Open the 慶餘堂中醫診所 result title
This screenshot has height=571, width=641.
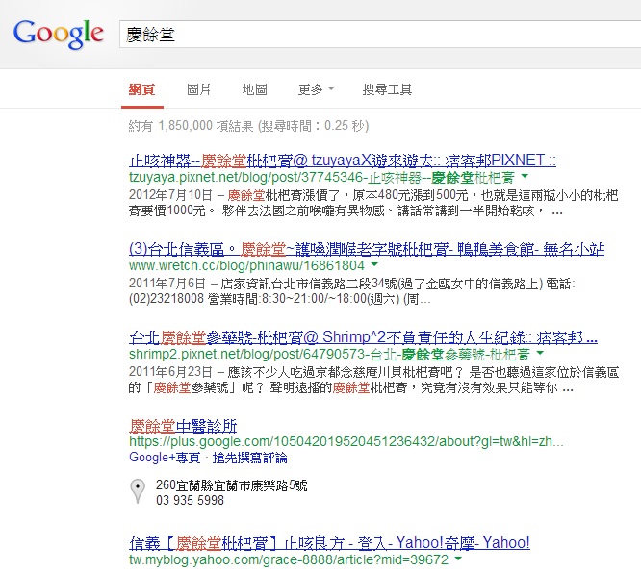click(x=183, y=426)
